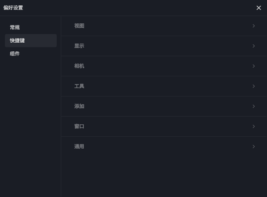Select the 通用 shortcuts label
The height and width of the screenshot is (197, 267).
79,147
